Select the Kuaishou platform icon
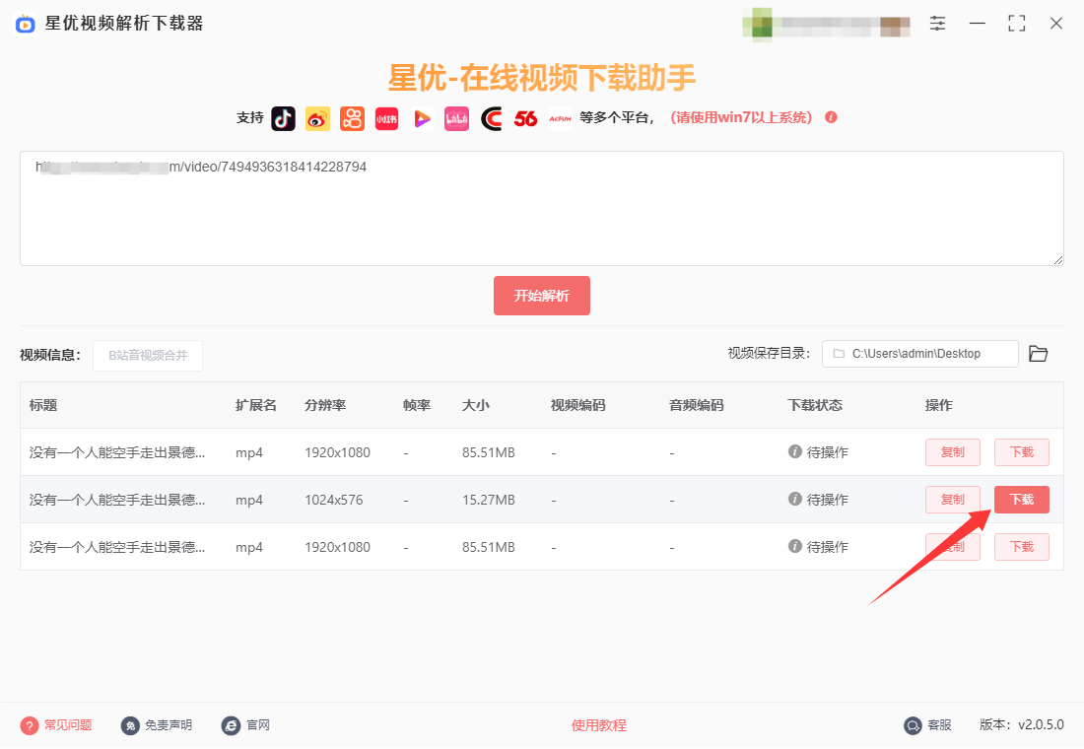 [352, 118]
